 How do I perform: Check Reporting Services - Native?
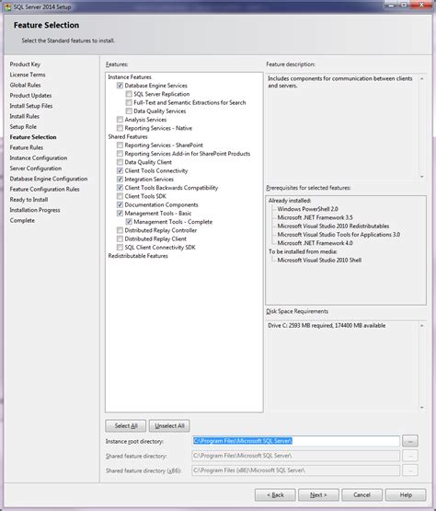click(x=120, y=128)
